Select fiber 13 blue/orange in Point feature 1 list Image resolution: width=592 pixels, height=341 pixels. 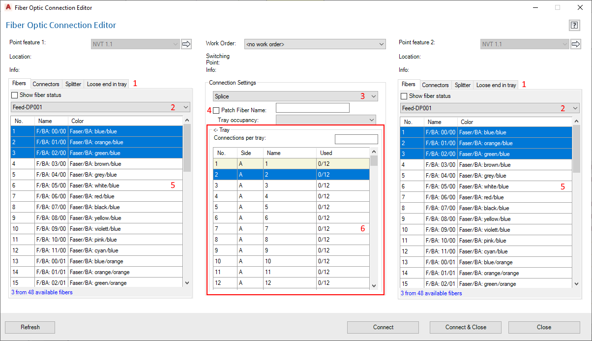[97, 261]
